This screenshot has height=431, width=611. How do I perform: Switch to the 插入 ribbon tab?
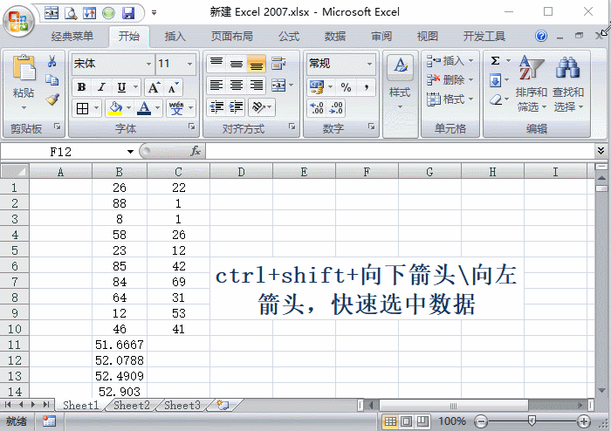pos(175,37)
